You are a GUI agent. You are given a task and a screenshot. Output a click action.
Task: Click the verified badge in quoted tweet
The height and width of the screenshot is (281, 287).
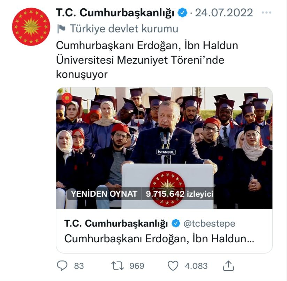coord(176,223)
